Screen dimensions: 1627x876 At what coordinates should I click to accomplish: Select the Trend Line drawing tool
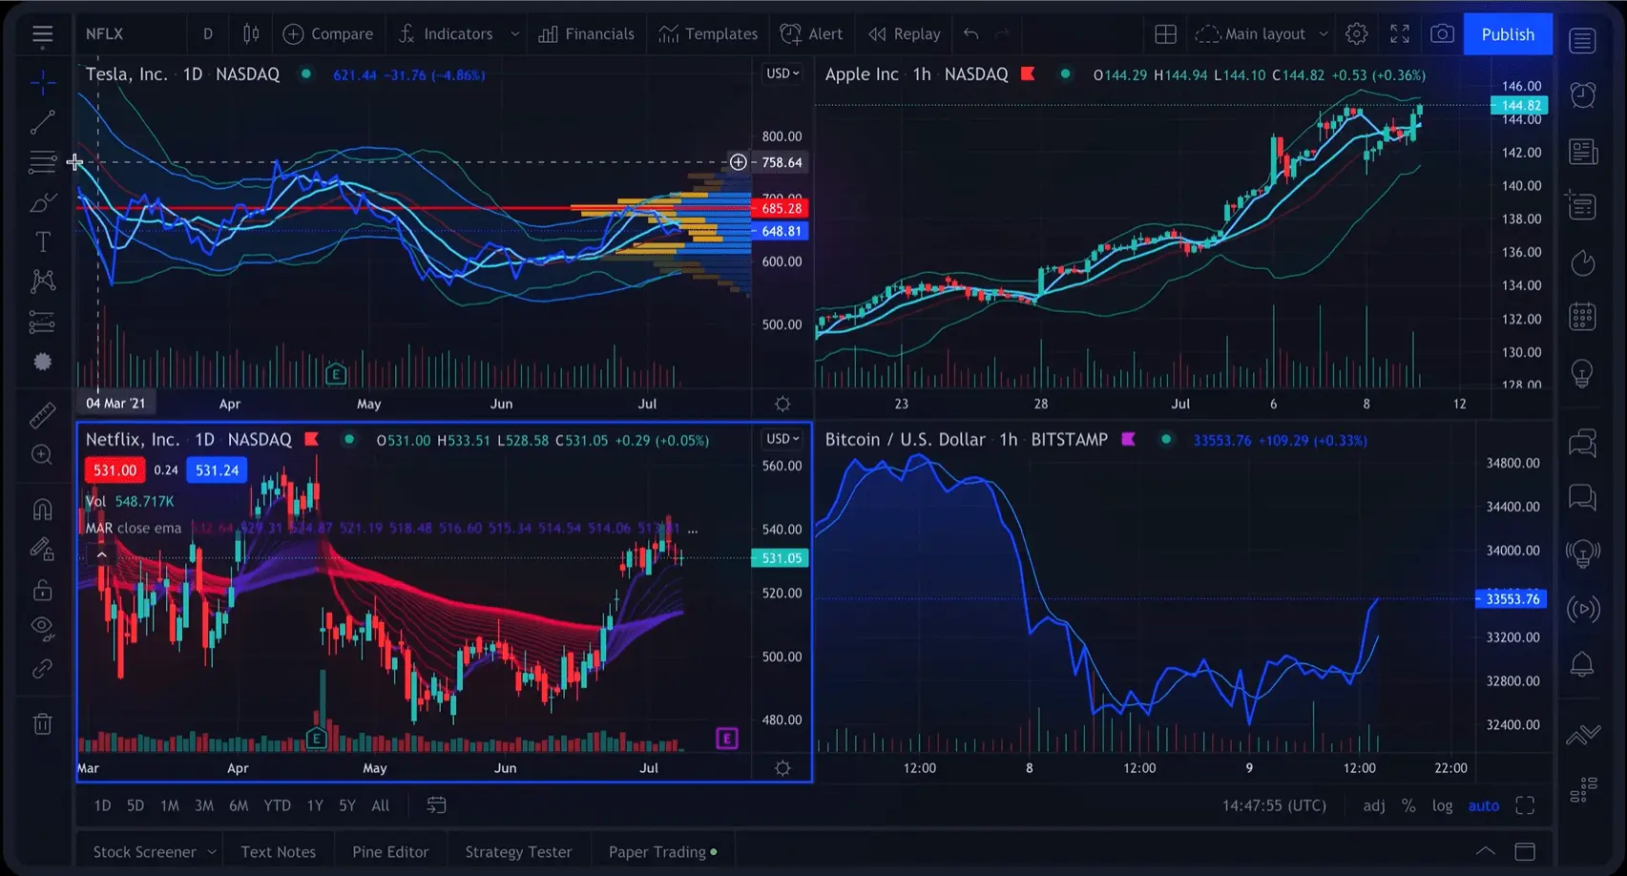[x=43, y=121]
